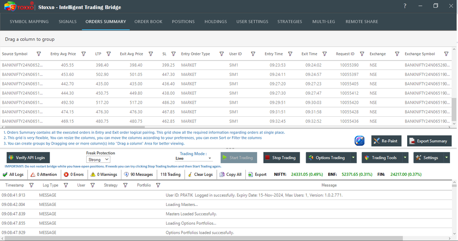Click the 'Masters Loaded Successfully.' log message
This screenshot has width=458, height=241.
(191, 214)
